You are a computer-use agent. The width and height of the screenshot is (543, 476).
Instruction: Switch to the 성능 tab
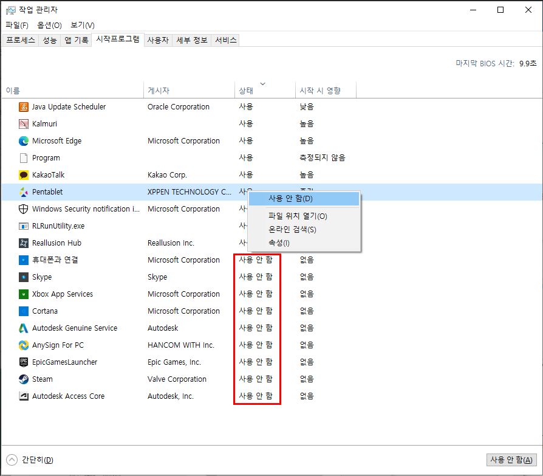[x=50, y=40]
